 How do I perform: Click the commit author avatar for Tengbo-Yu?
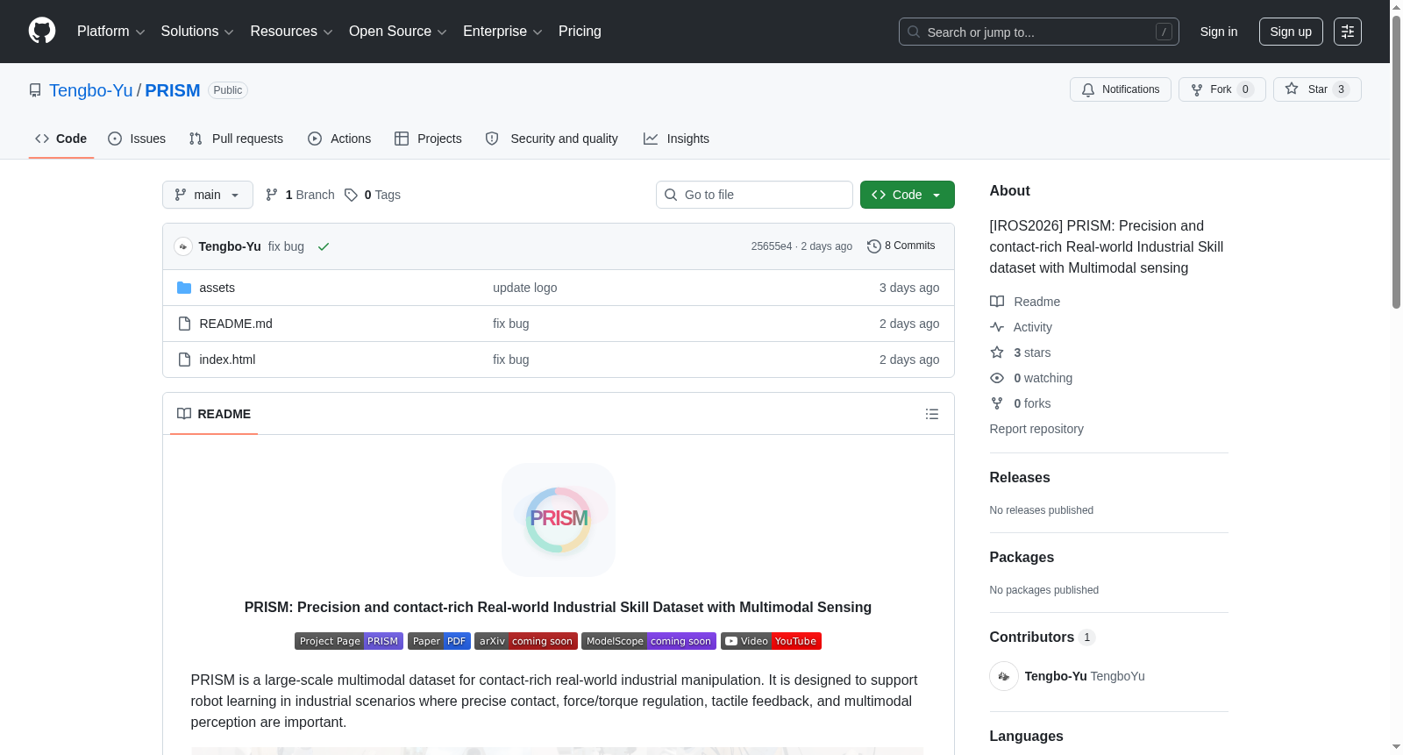183,246
